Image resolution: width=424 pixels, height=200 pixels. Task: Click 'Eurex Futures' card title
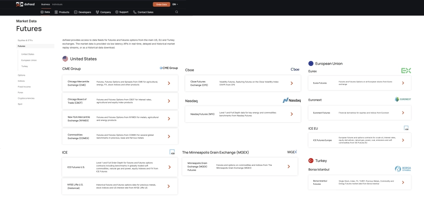pyautogui.click(x=319, y=83)
